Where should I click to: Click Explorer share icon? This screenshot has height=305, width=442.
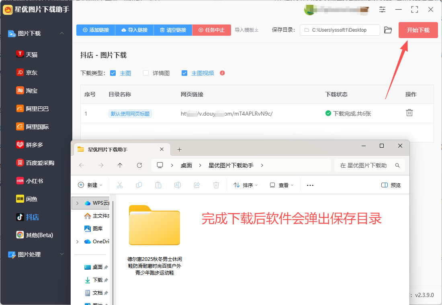click(x=197, y=185)
